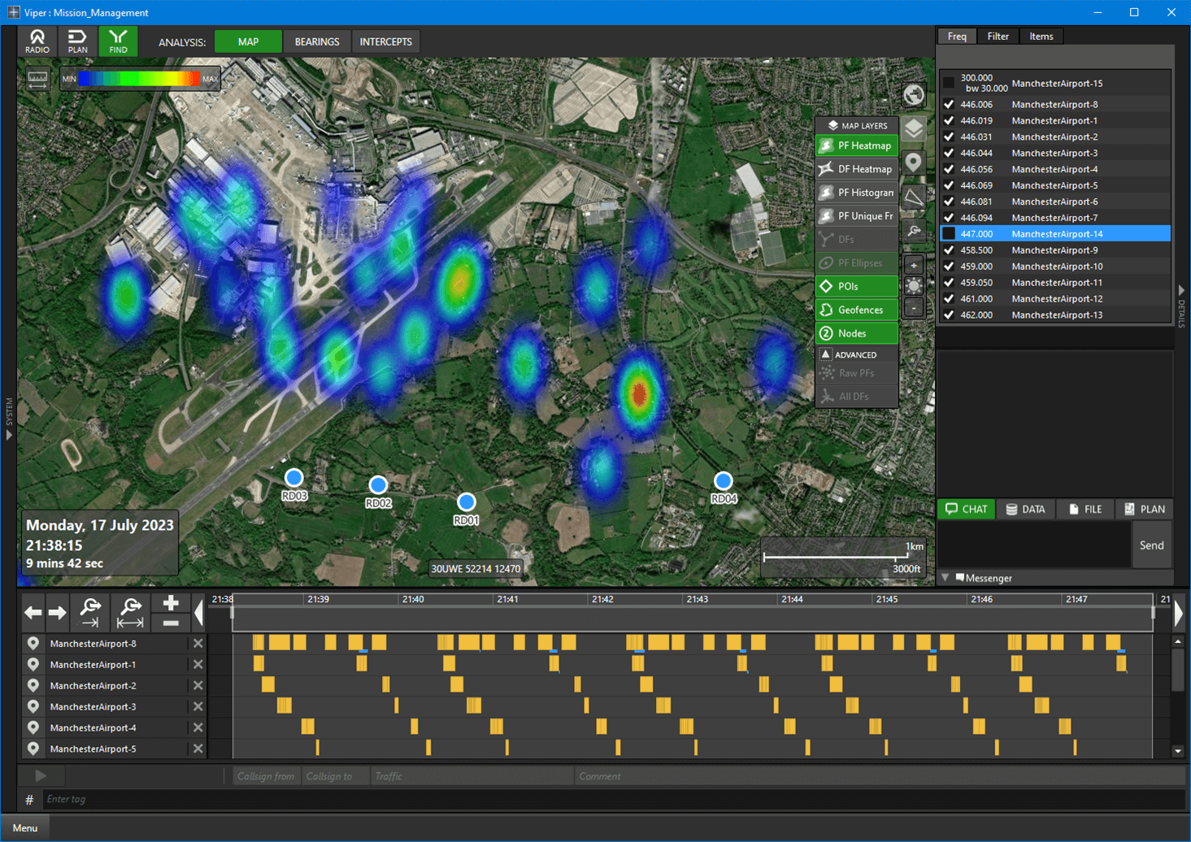This screenshot has width=1191, height=842.
Task: Step timeline back with left arrow
Action: [x=33, y=612]
